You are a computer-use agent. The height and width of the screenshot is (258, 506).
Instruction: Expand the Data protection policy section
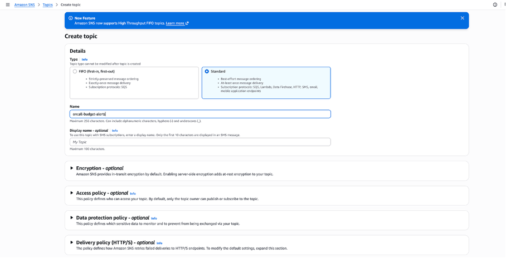[72, 218]
